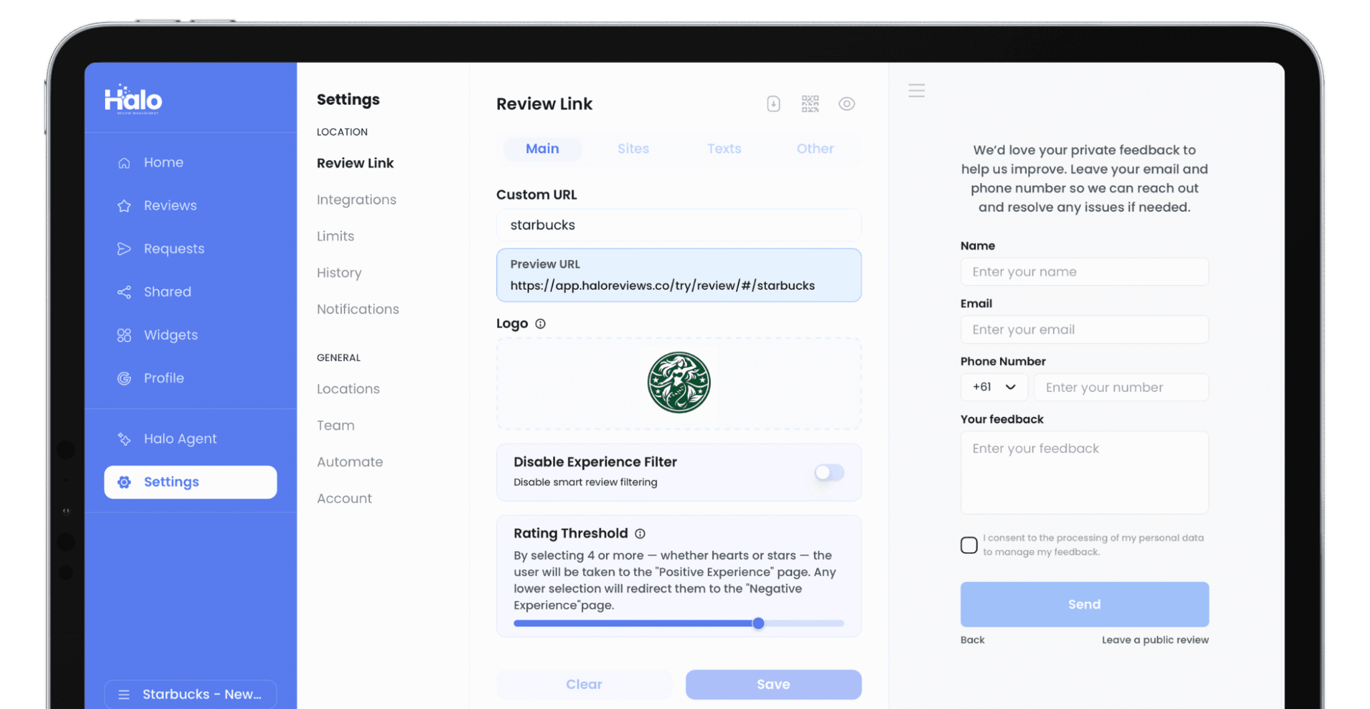Screen dimensions: 1370x709
Task: Expand the +61 country code dropdown
Action: click(994, 387)
